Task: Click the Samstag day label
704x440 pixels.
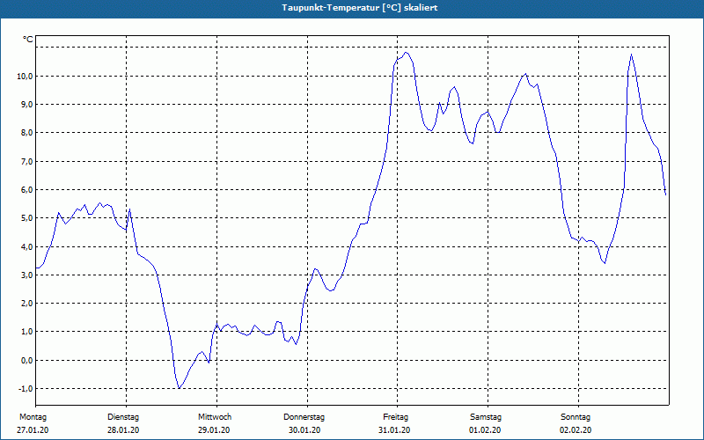Action: click(x=486, y=417)
